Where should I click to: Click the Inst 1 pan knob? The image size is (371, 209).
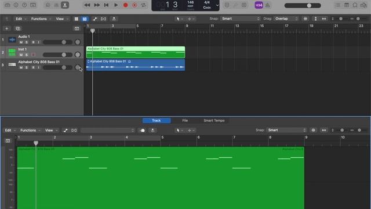pos(77,55)
